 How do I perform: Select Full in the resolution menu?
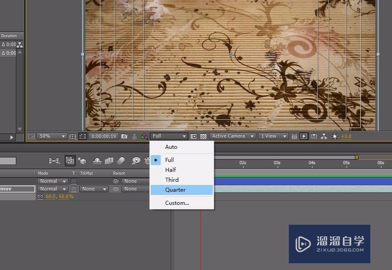click(182, 160)
